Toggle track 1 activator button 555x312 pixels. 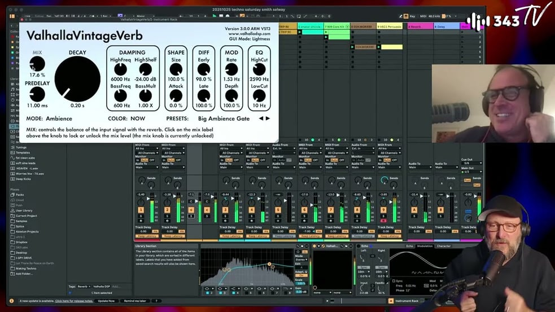[x=141, y=210]
